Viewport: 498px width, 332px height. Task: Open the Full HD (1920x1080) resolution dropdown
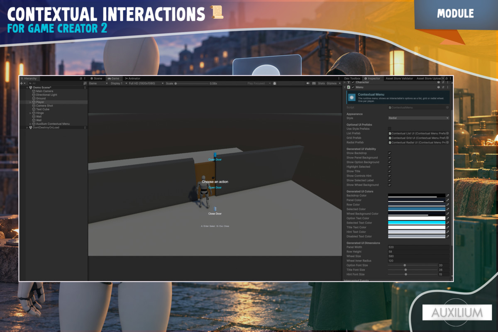click(146, 83)
